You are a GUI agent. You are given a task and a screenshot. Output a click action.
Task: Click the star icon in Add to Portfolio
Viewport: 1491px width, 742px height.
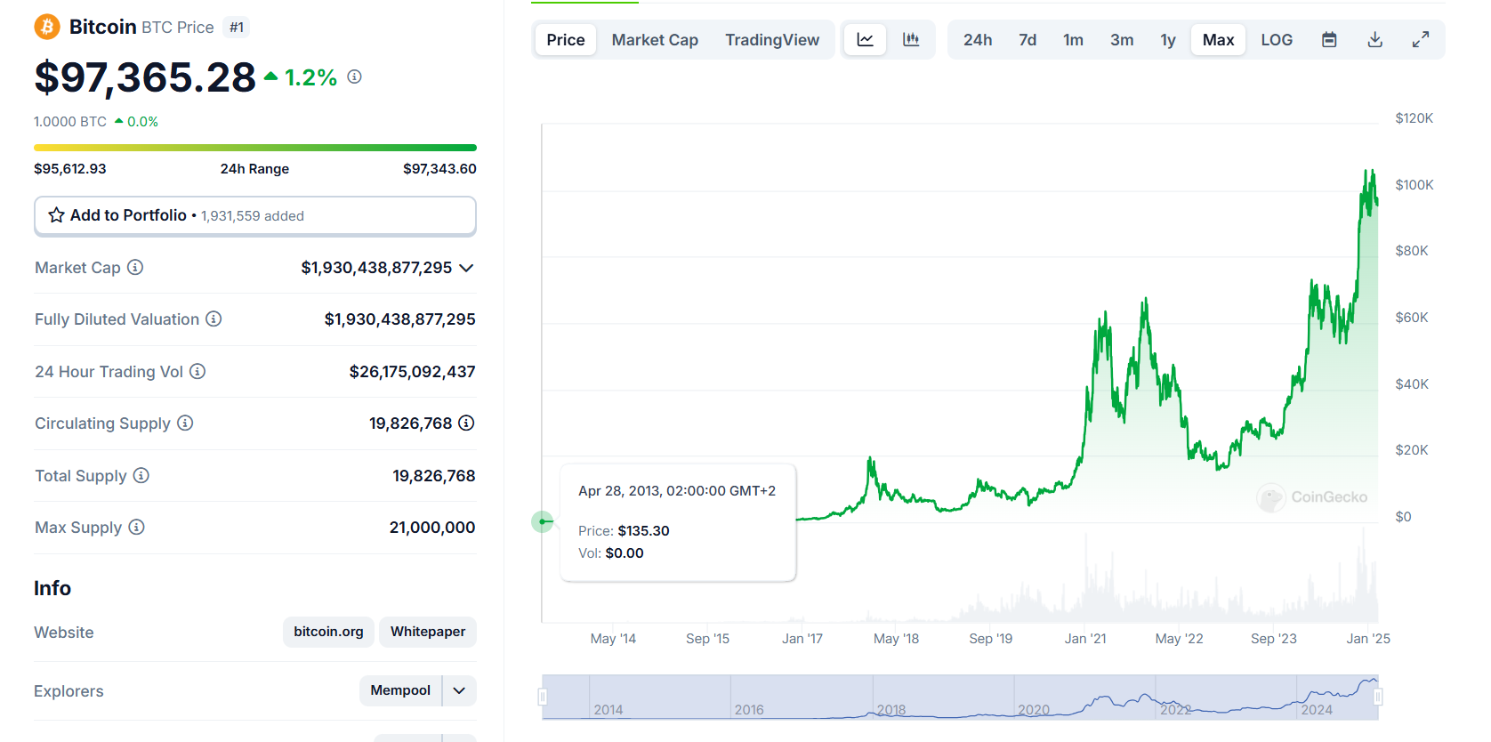[x=57, y=215]
